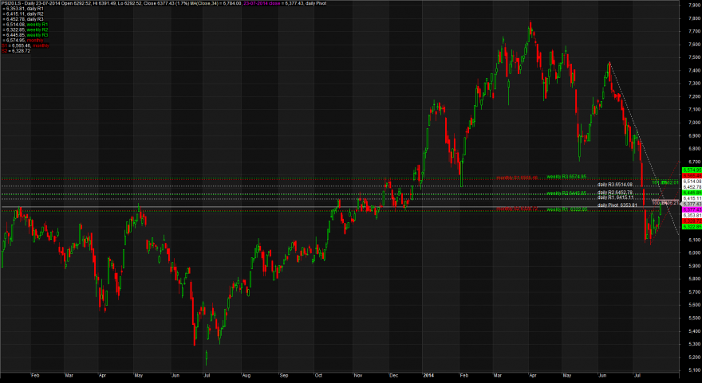The image size is (702, 383).
Task: Click the red monthly S2 line label on chart
Action: [517, 209]
